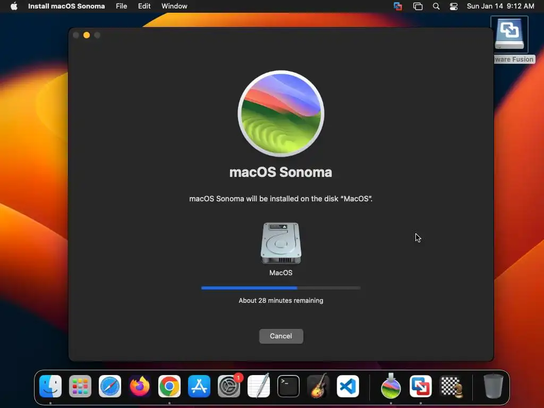Image resolution: width=544 pixels, height=408 pixels.
Task: Click VMware Fusion menu bar icon
Action: (398, 6)
